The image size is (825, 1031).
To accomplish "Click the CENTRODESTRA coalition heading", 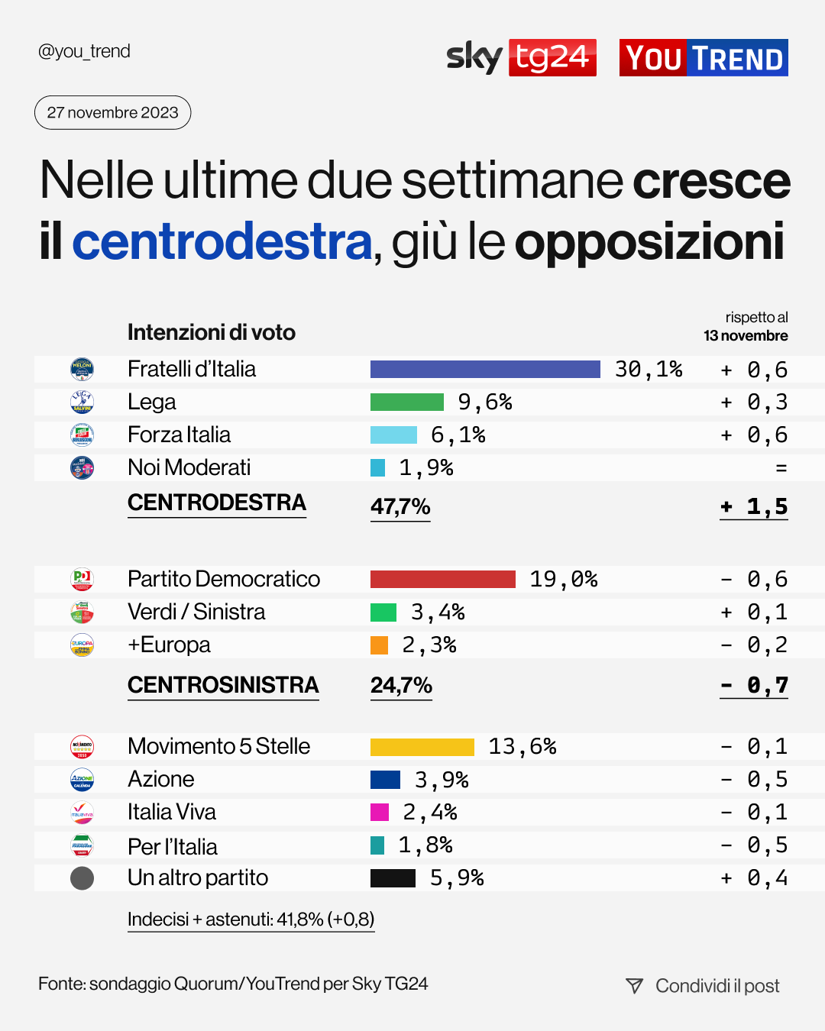I will pos(217,503).
